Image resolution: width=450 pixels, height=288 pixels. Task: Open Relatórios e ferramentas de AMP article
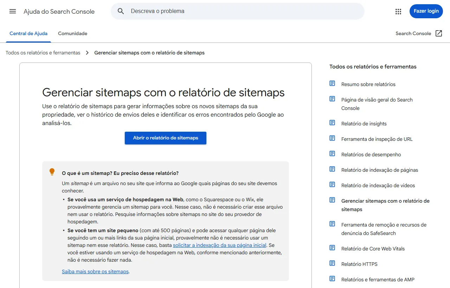click(378, 280)
